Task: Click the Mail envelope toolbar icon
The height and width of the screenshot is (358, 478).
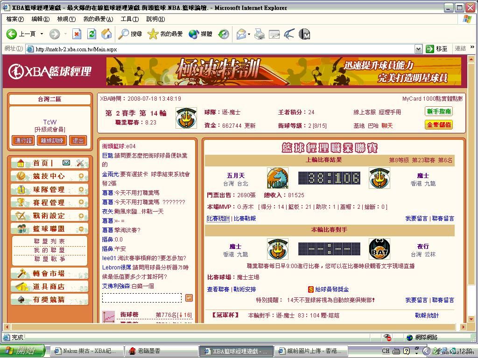Action: [241, 34]
